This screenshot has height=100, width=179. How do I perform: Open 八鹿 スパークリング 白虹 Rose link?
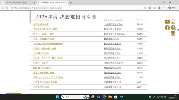pos(48,77)
